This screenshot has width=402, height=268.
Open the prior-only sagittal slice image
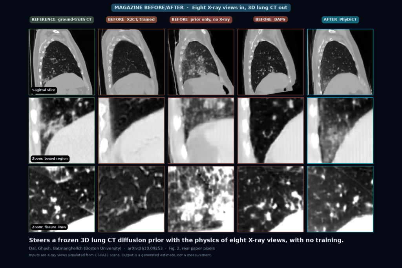[201, 62]
